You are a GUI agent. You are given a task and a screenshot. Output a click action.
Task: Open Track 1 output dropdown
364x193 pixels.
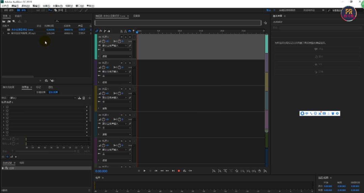(116, 50)
